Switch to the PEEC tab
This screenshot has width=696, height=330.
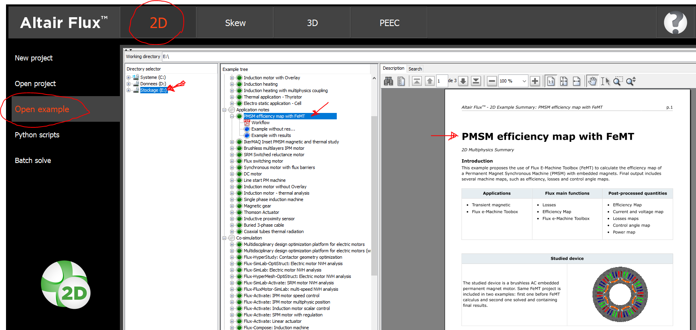[389, 23]
